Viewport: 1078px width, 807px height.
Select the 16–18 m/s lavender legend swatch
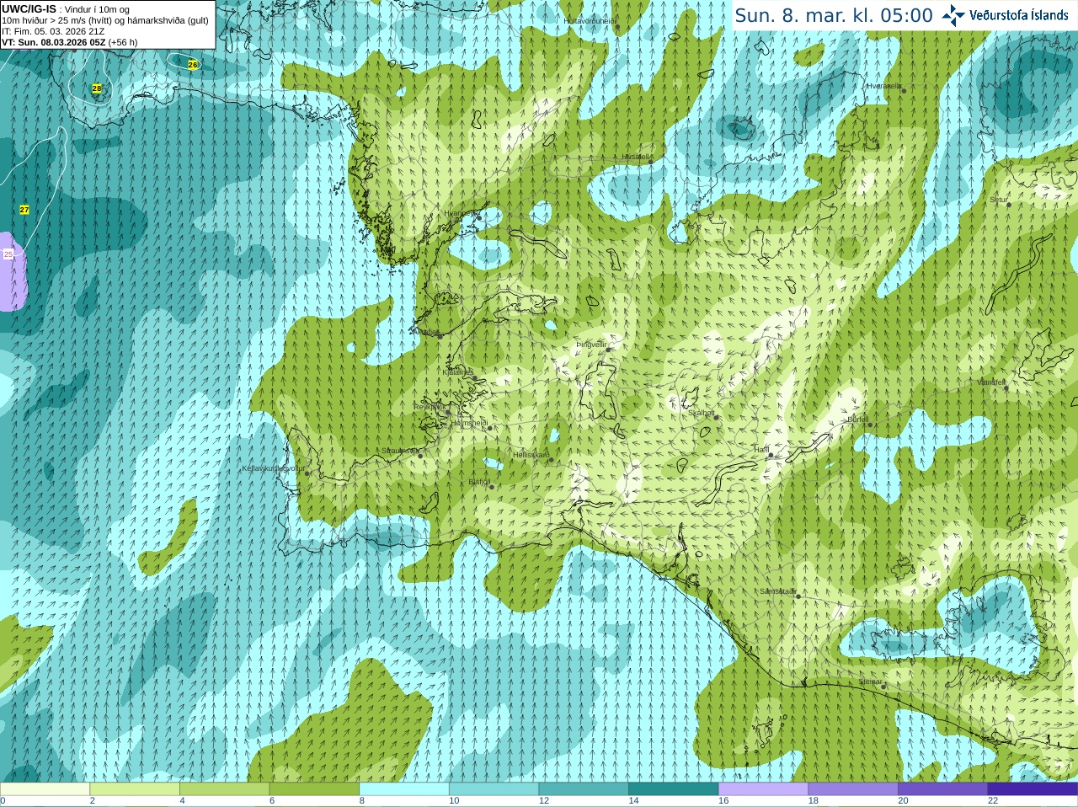pyautogui.click(x=763, y=789)
